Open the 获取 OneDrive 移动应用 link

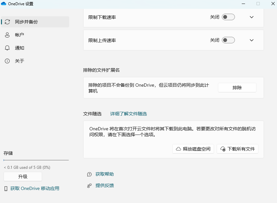click(35, 189)
